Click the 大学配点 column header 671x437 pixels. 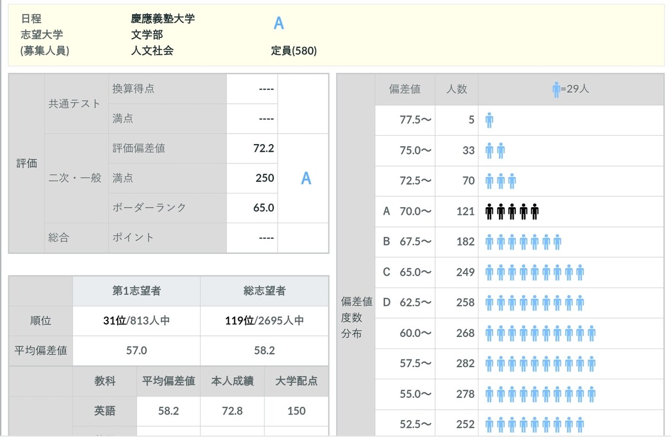(296, 381)
